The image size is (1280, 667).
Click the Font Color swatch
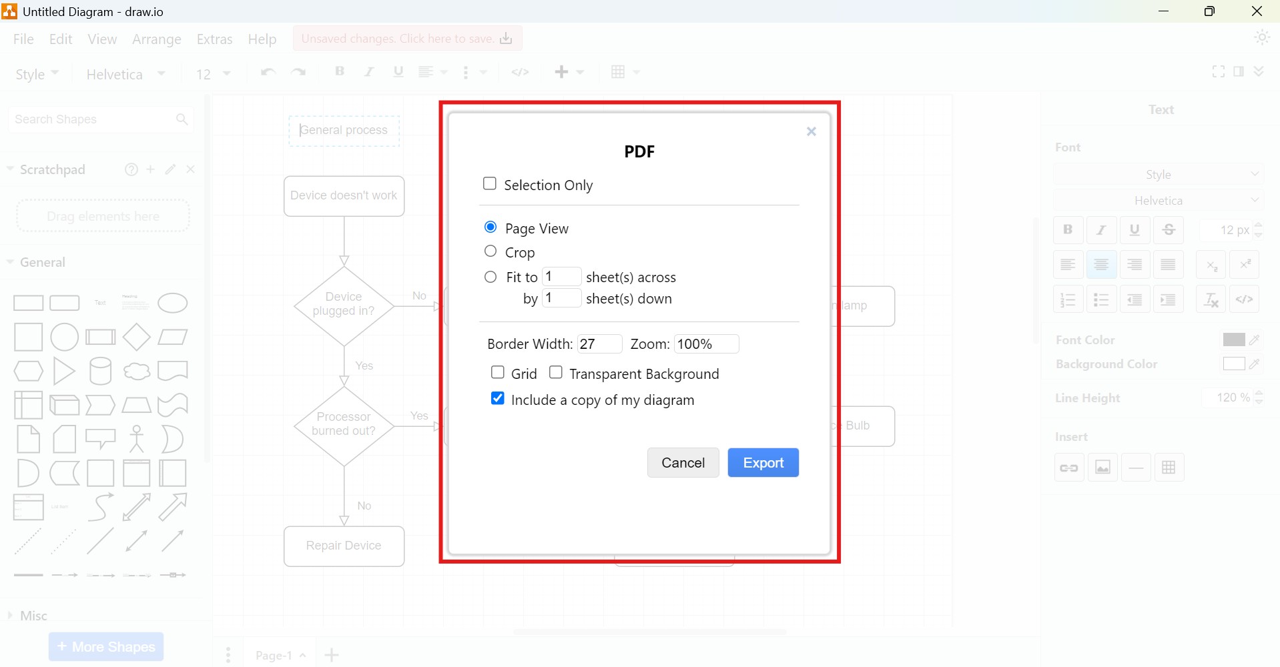click(x=1233, y=340)
